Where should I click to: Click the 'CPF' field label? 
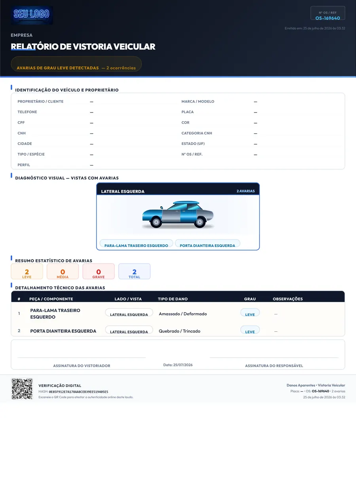21,123
